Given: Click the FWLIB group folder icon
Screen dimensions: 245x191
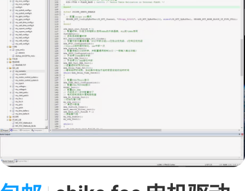Looking at the screenshot, I should (x=10, y=59).
